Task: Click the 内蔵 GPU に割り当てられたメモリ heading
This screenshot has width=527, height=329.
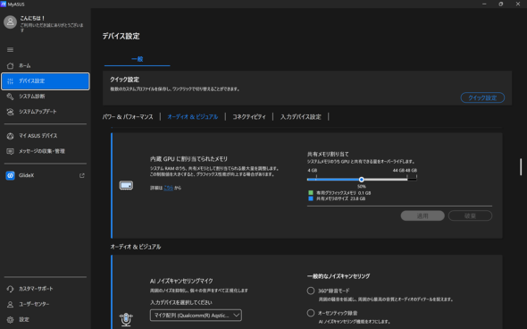Action: coord(188,159)
